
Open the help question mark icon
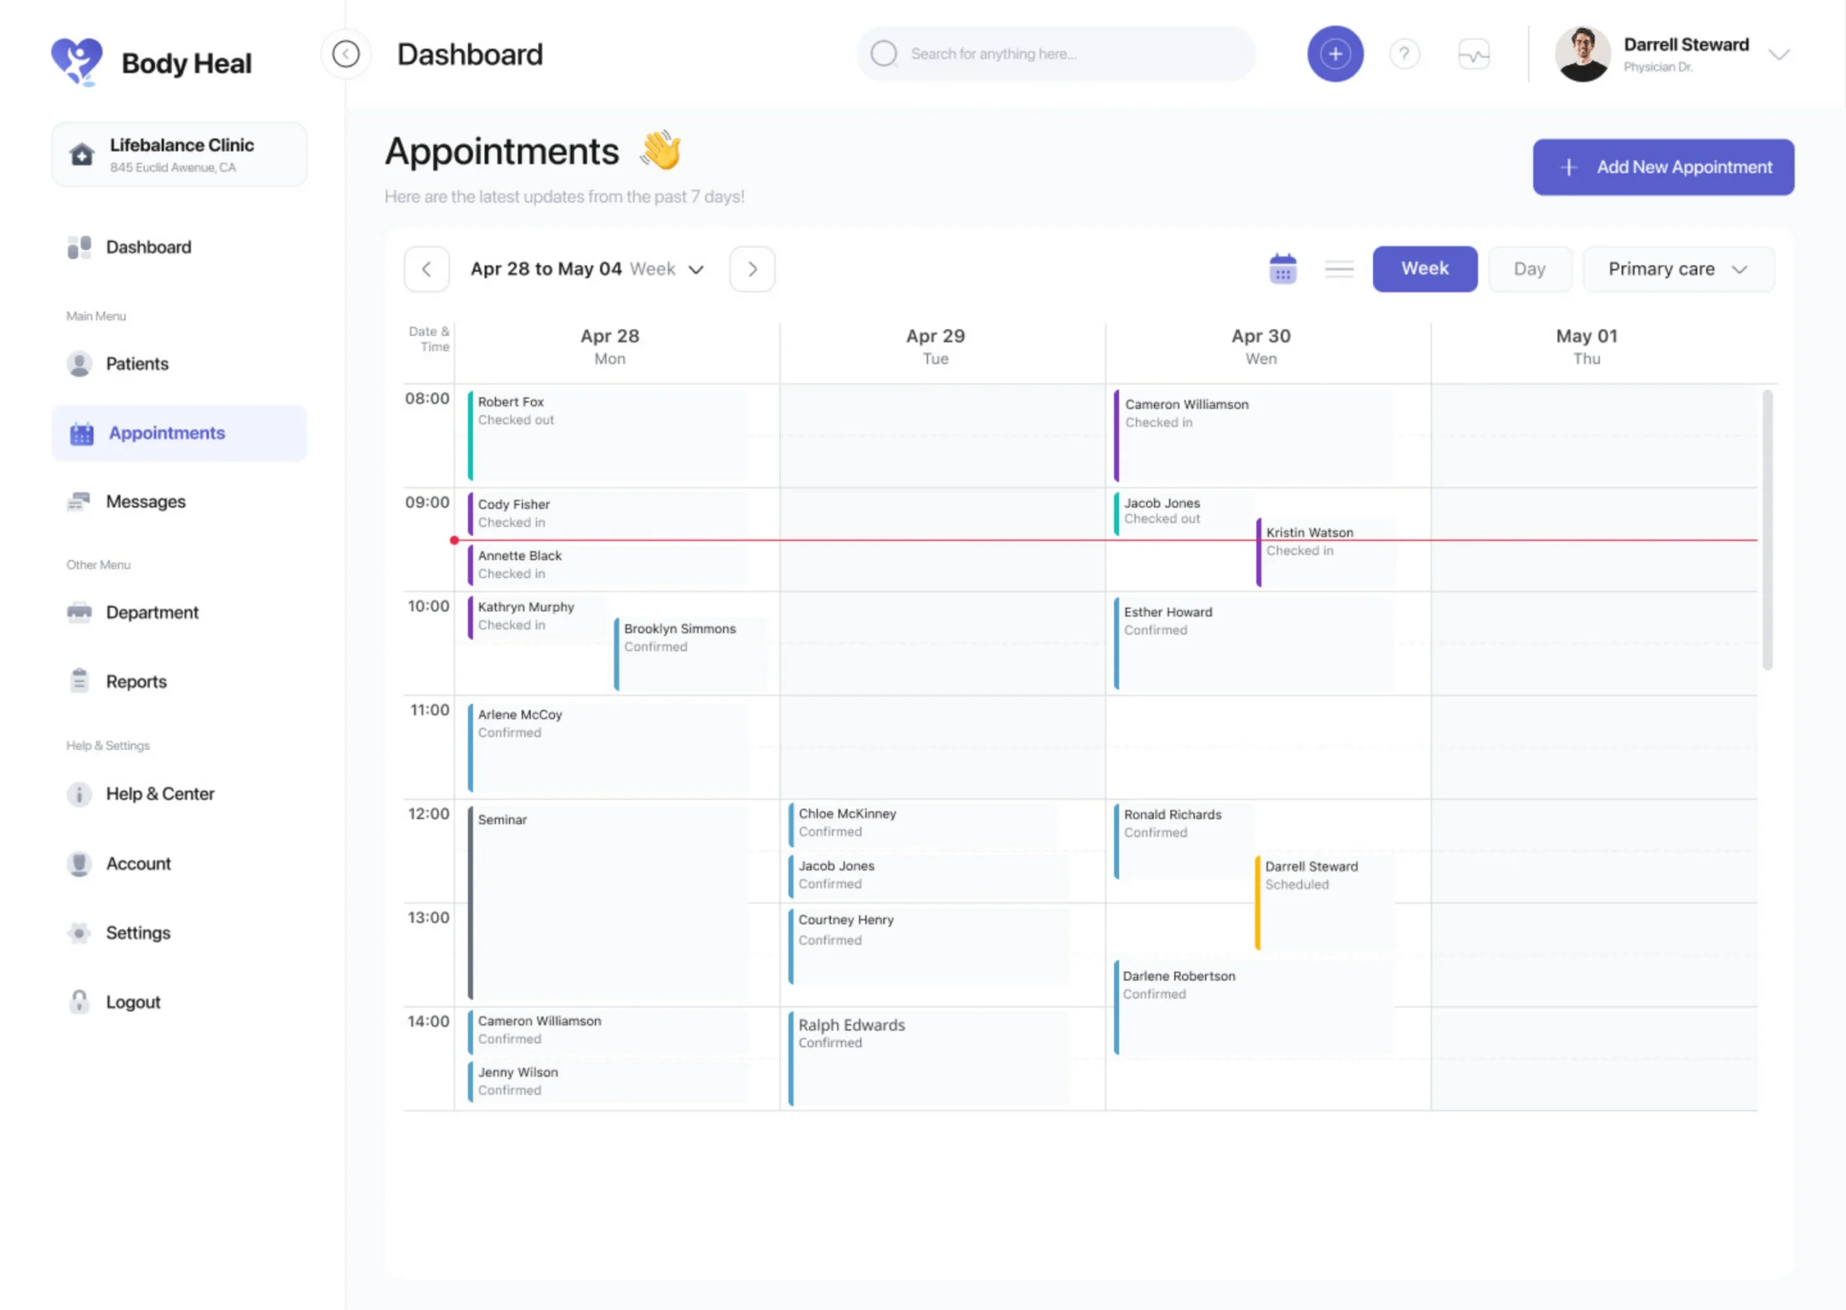[x=1404, y=54]
